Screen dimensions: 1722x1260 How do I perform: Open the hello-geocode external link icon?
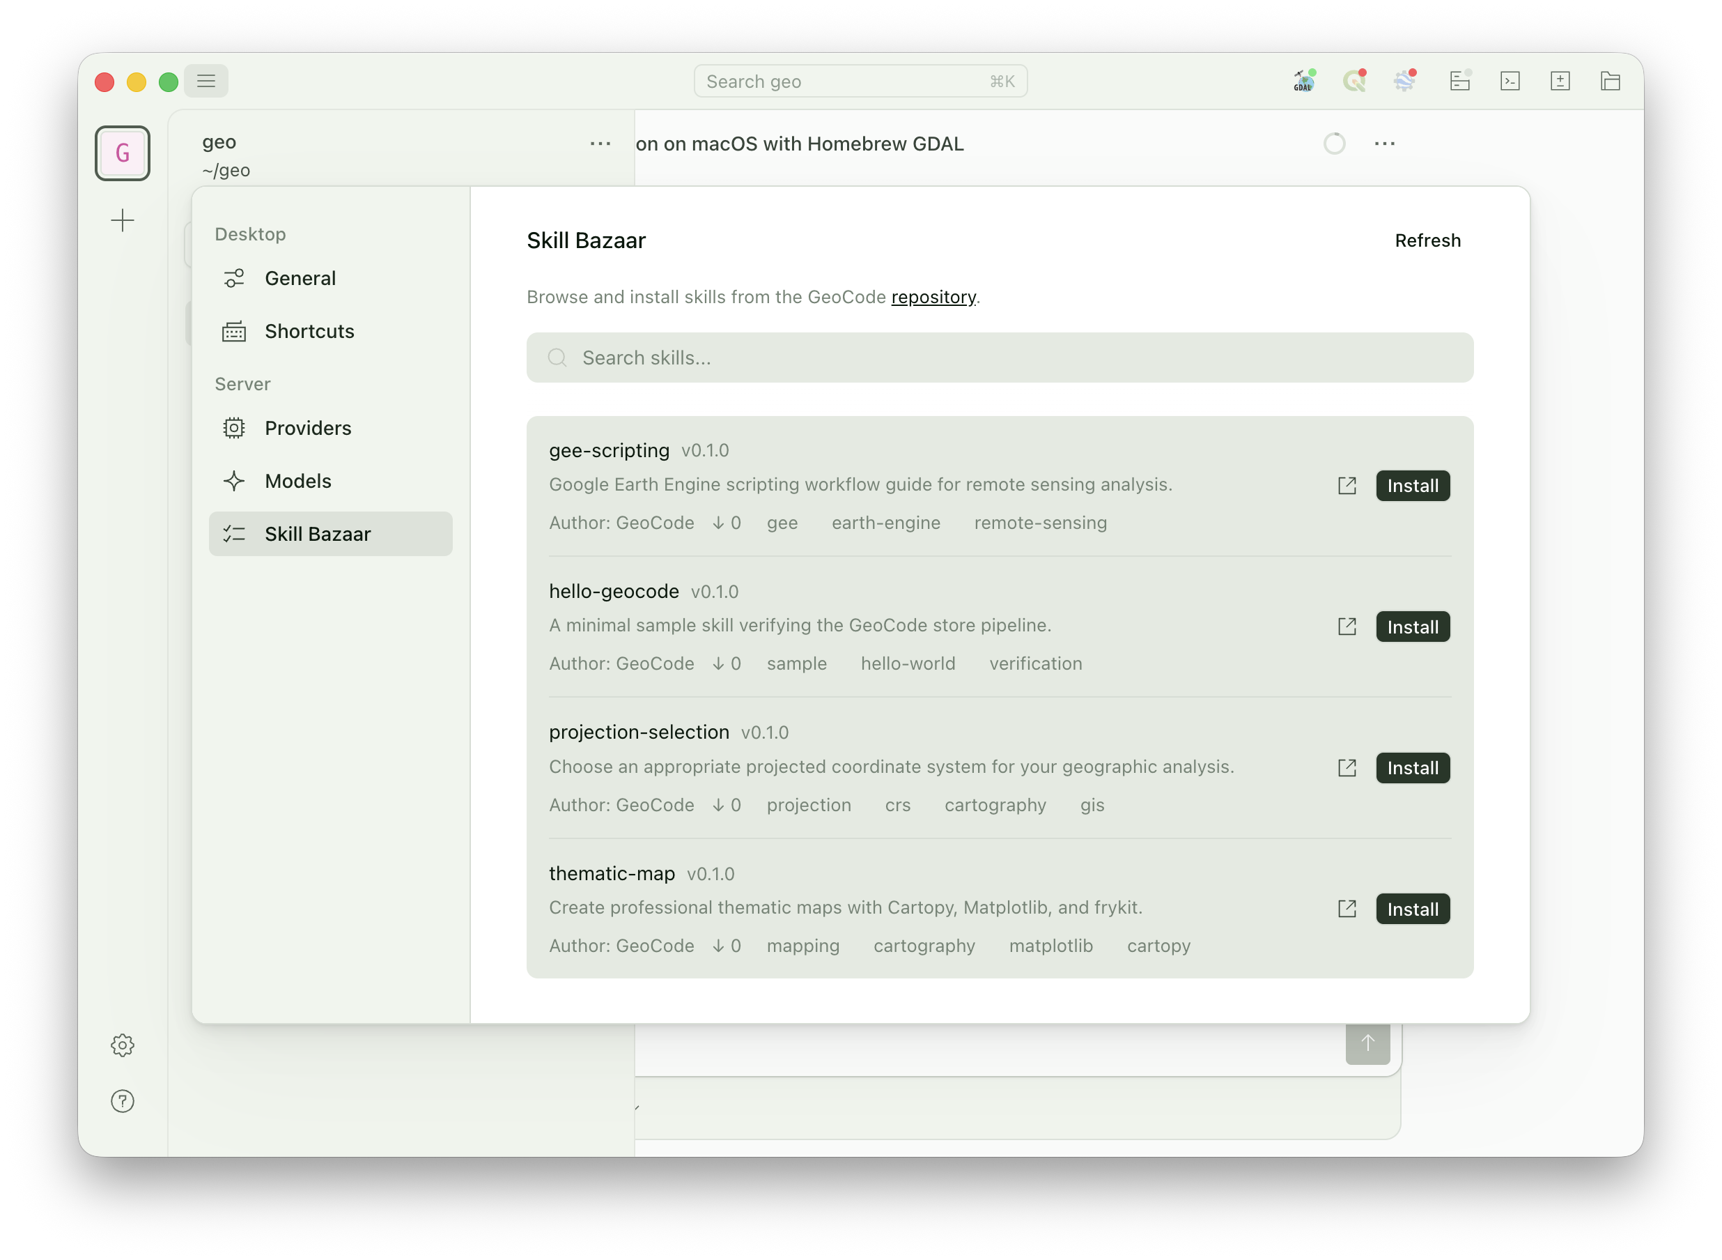[x=1347, y=627]
